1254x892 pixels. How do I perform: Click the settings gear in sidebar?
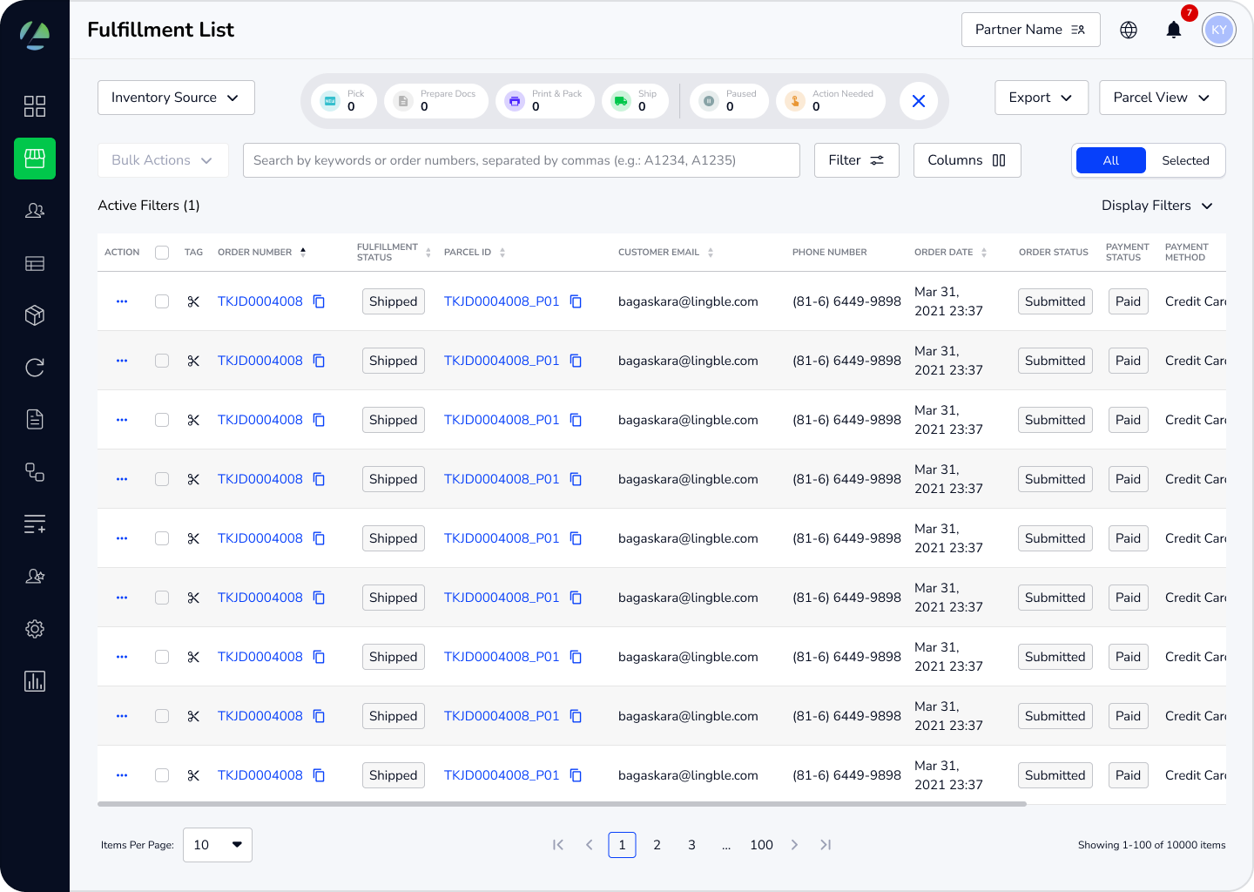pyautogui.click(x=35, y=629)
